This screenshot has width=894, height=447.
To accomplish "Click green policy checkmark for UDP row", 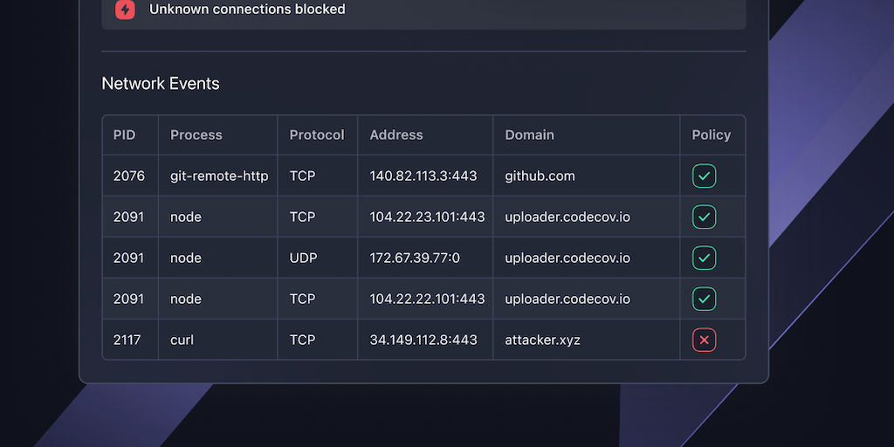I will 704,258.
